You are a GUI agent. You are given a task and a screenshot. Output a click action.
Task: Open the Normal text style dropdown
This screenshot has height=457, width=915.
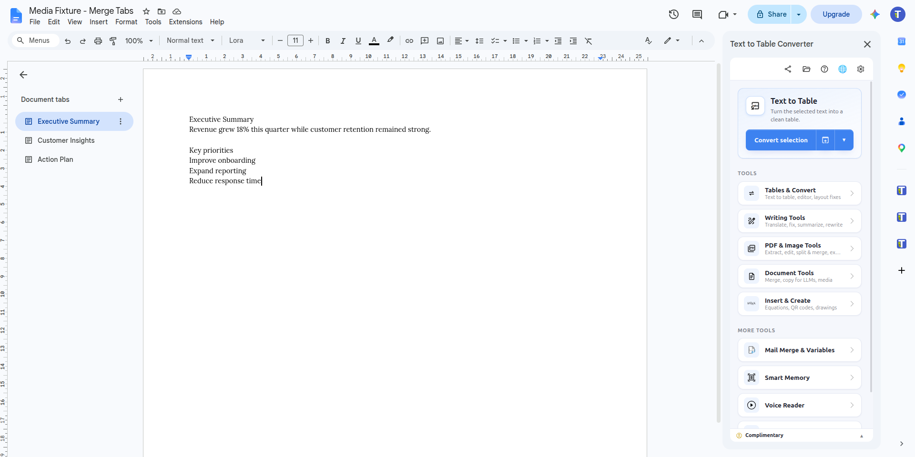191,40
